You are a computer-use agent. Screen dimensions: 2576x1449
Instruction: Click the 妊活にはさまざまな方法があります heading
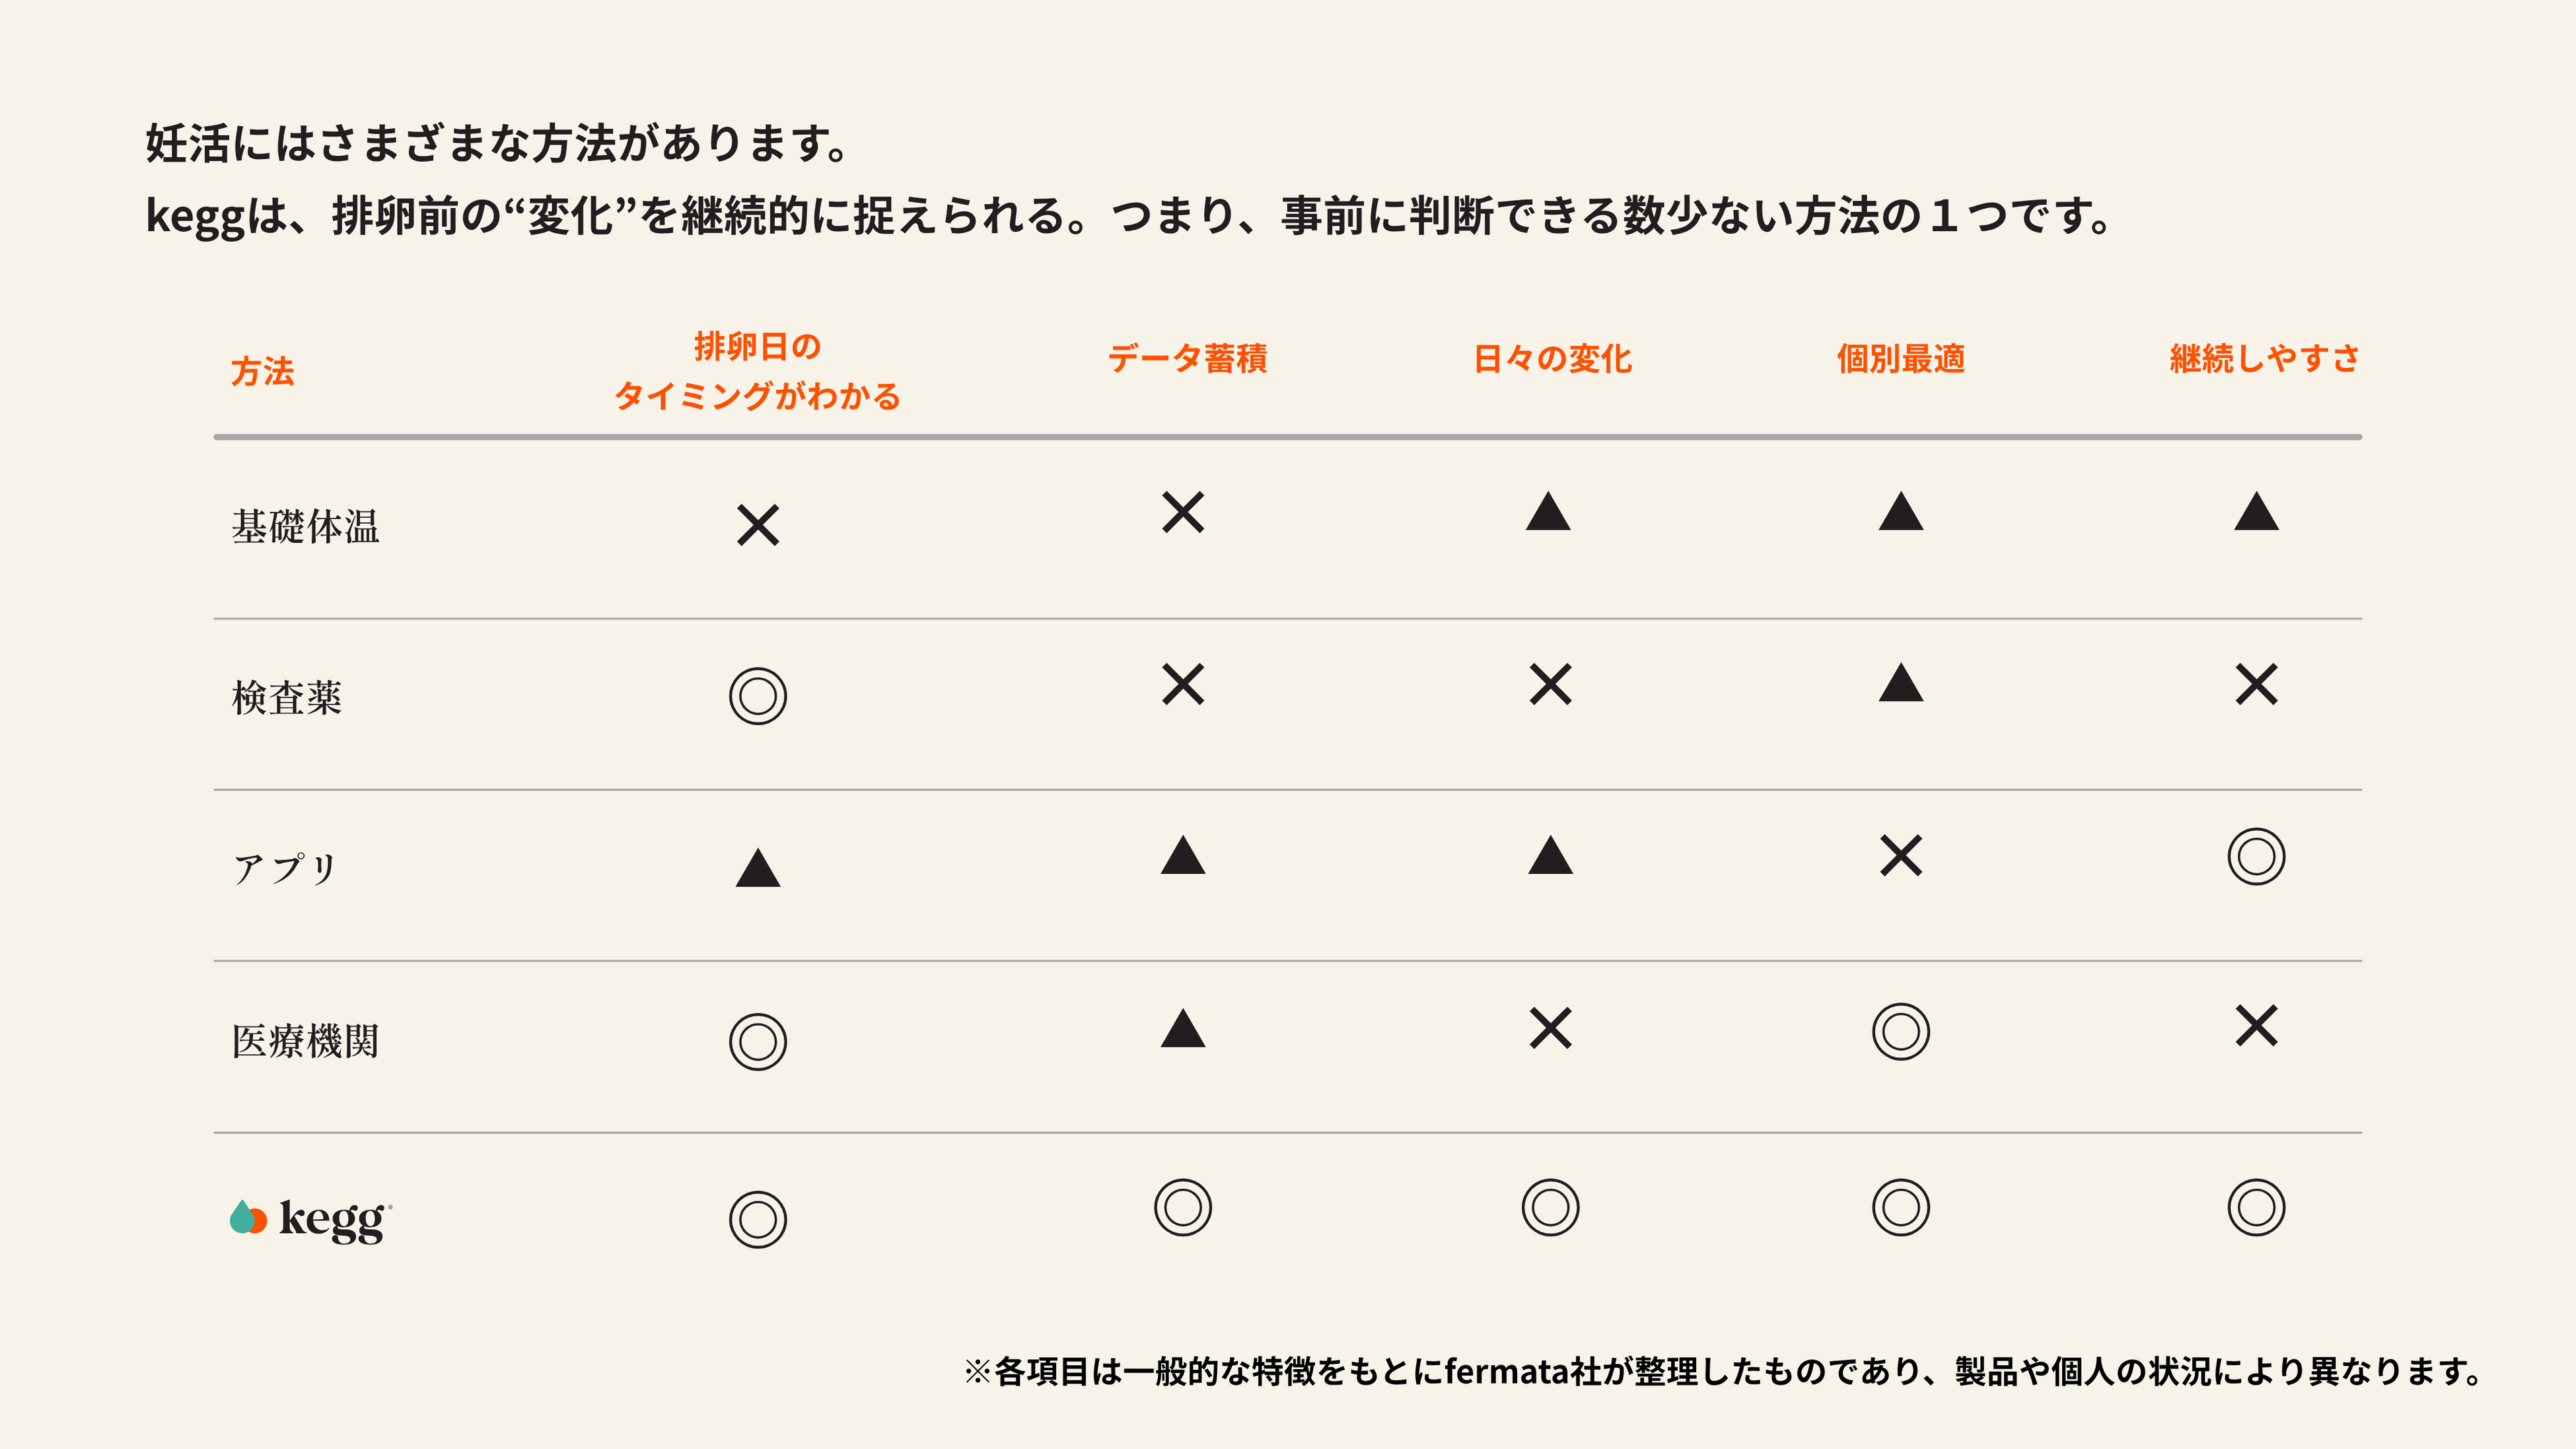click(497, 143)
